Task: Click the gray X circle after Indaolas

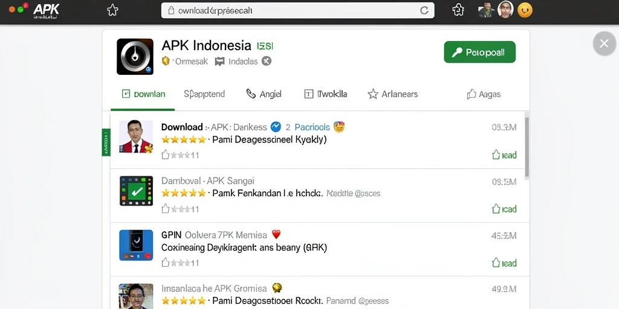Action: (x=267, y=61)
